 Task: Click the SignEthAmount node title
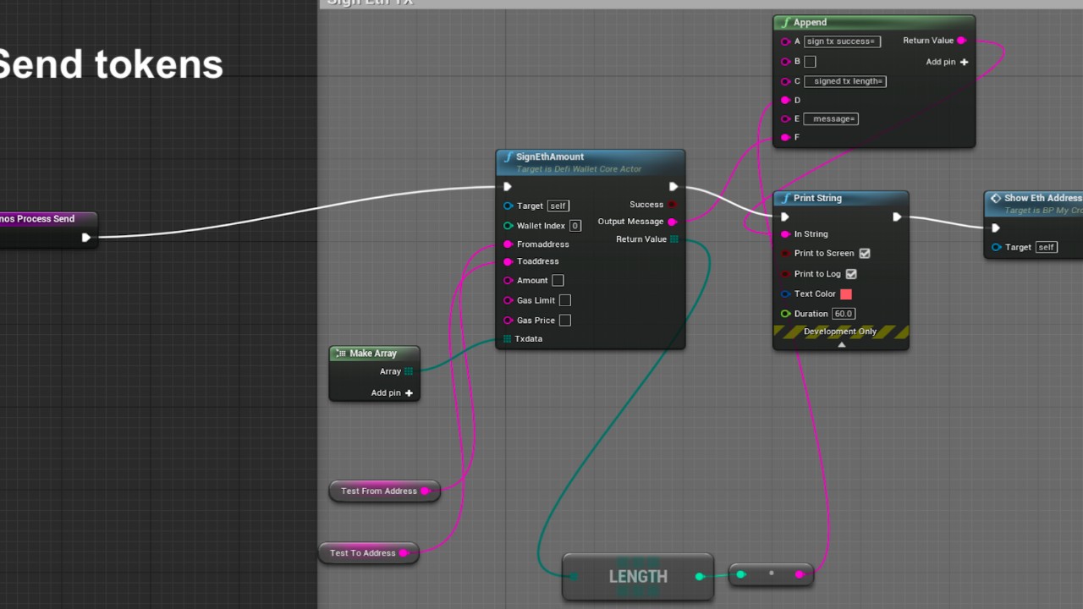pos(550,156)
